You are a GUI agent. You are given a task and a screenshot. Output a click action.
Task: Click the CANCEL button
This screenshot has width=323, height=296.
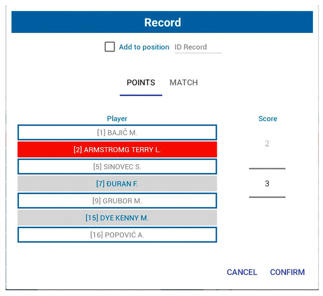point(242,272)
